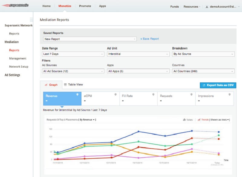Open Reports under Mediation
The height and width of the screenshot is (177, 242).
[x=14, y=50]
